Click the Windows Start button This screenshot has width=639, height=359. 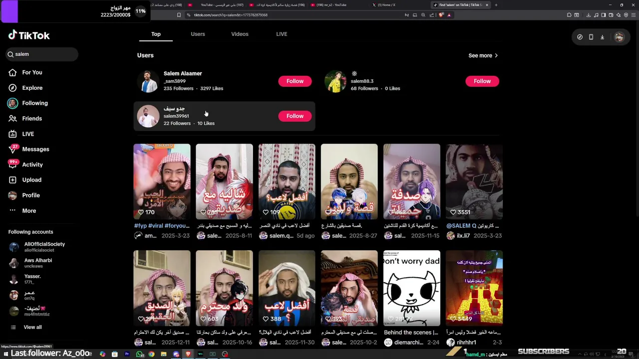5,354
